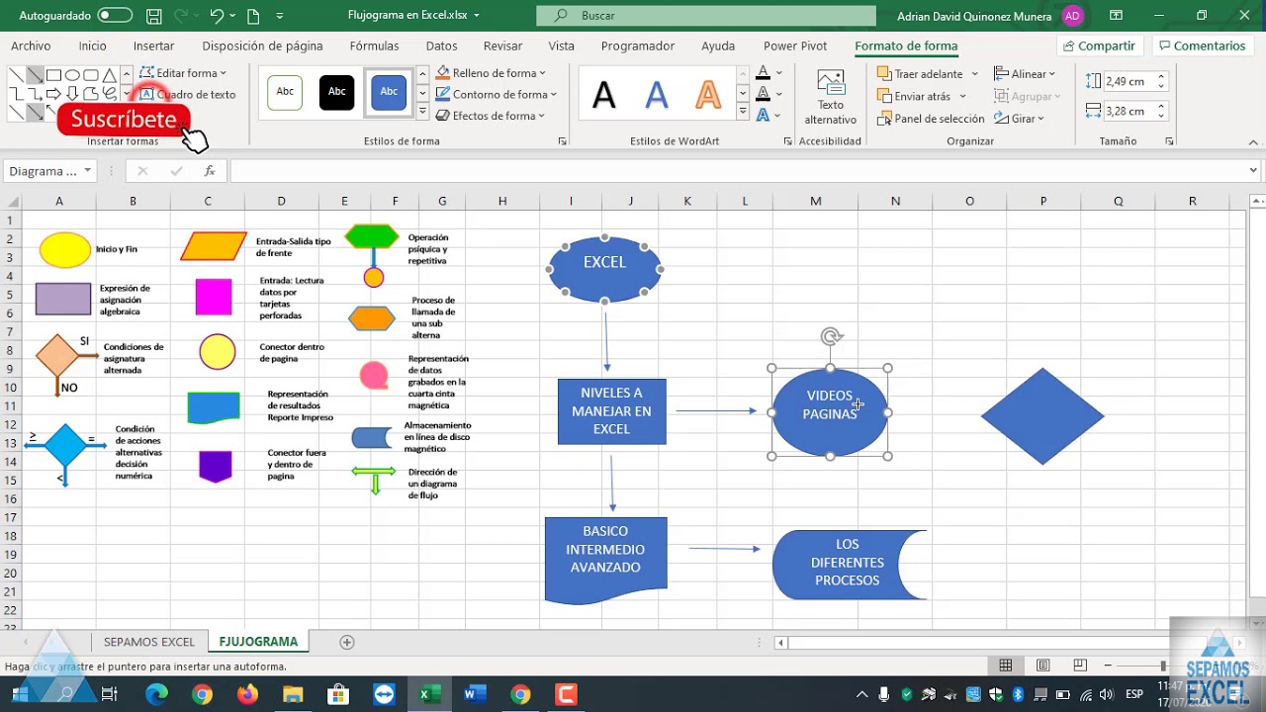This screenshot has width=1266, height=712.
Task: Expand Traer adelante options arrow
Action: point(974,74)
